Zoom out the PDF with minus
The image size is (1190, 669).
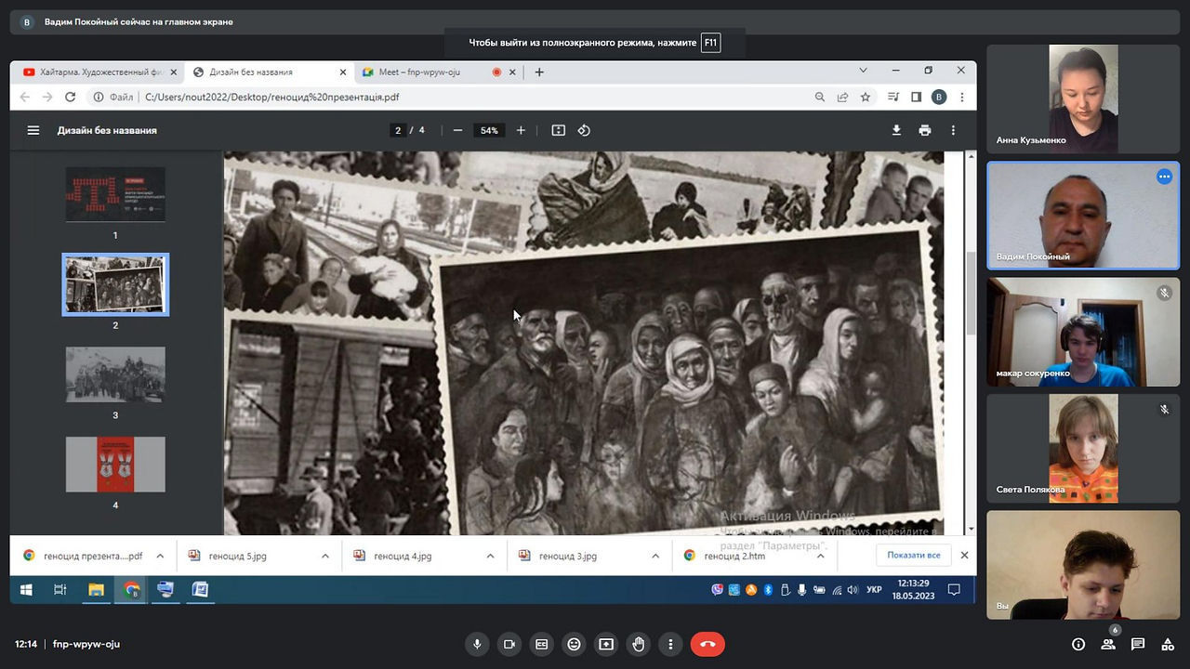tap(457, 130)
